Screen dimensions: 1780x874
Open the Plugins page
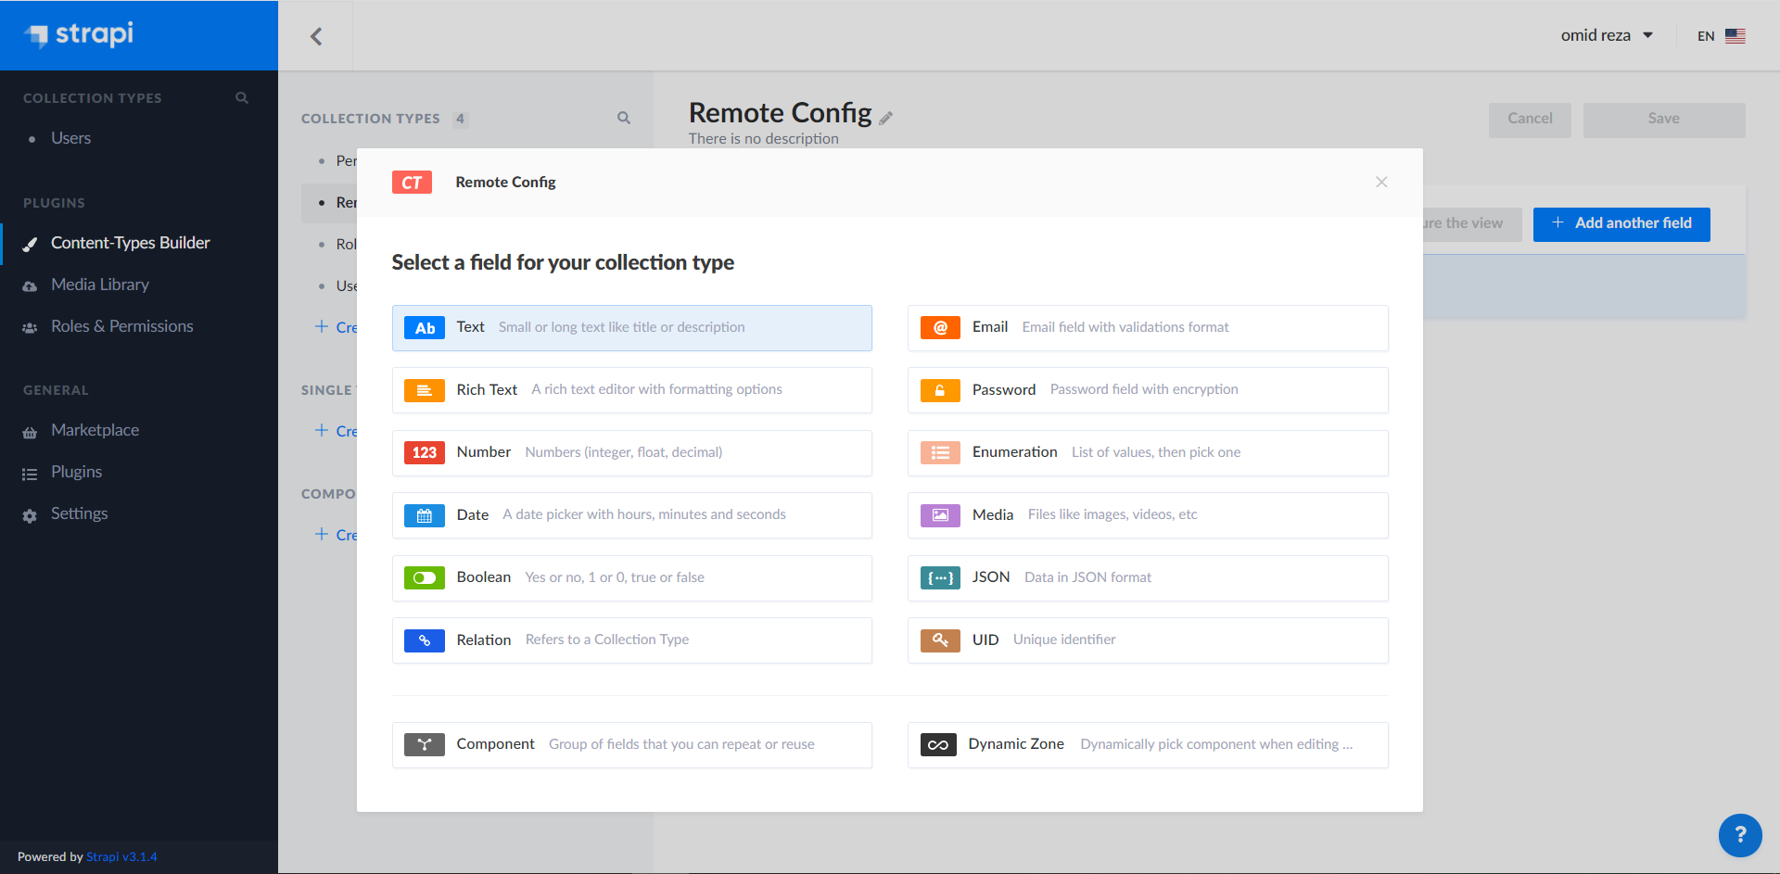click(77, 472)
